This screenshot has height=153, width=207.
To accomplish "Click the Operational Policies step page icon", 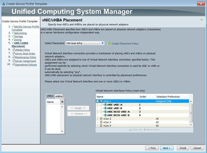I will click(13, 64).
